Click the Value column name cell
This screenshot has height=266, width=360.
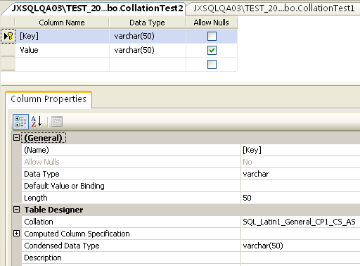tap(62, 50)
